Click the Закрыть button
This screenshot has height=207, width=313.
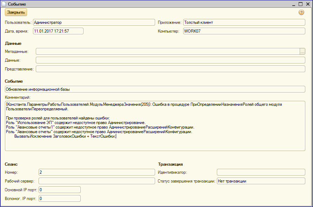coord(16,12)
